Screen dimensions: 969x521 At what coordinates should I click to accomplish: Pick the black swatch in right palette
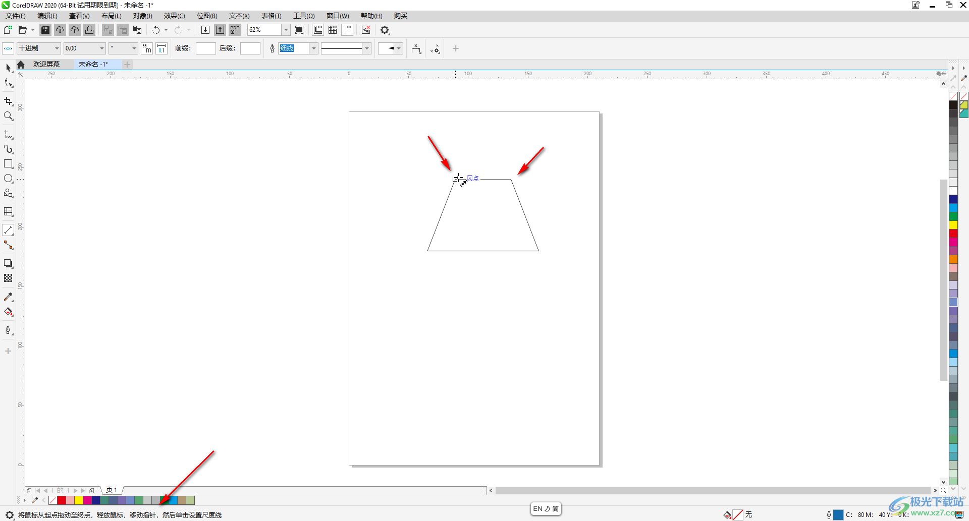coord(953,105)
